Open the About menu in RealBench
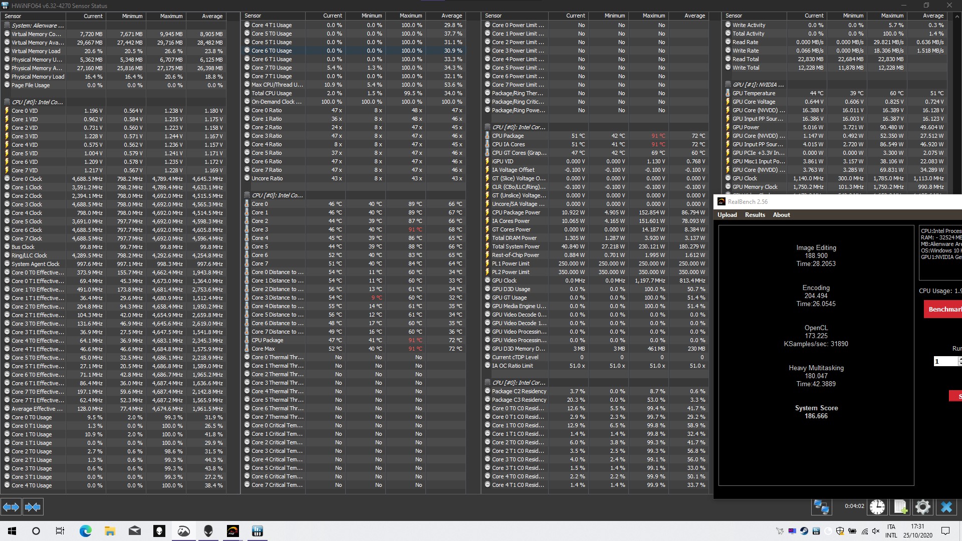The height and width of the screenshot is (541, 962). pos(781,215)
